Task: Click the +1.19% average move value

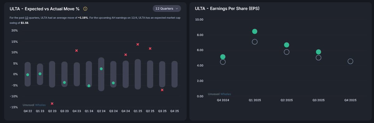Action: [x=83, y=18]
